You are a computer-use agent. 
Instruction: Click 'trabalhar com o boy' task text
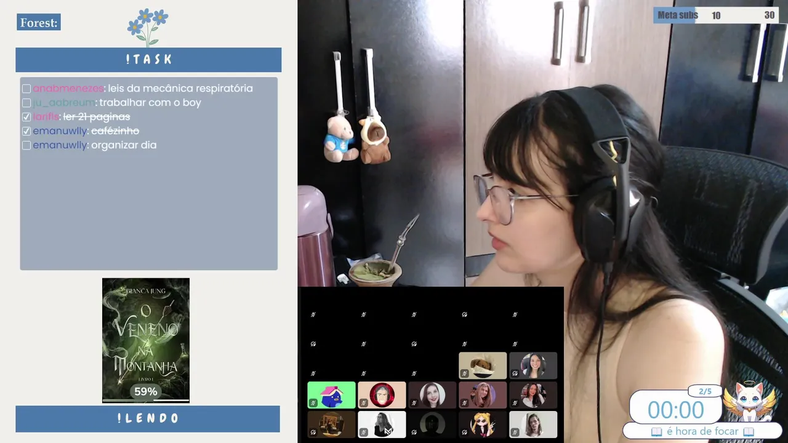[x=150, y=102]
